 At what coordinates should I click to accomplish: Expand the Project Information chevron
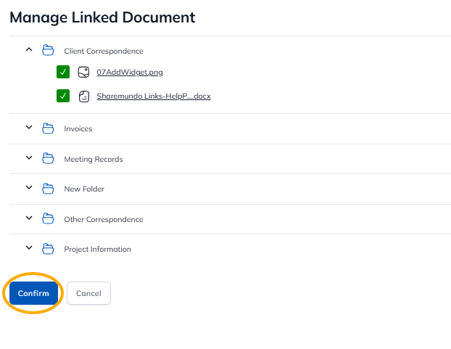pos(29,248)
